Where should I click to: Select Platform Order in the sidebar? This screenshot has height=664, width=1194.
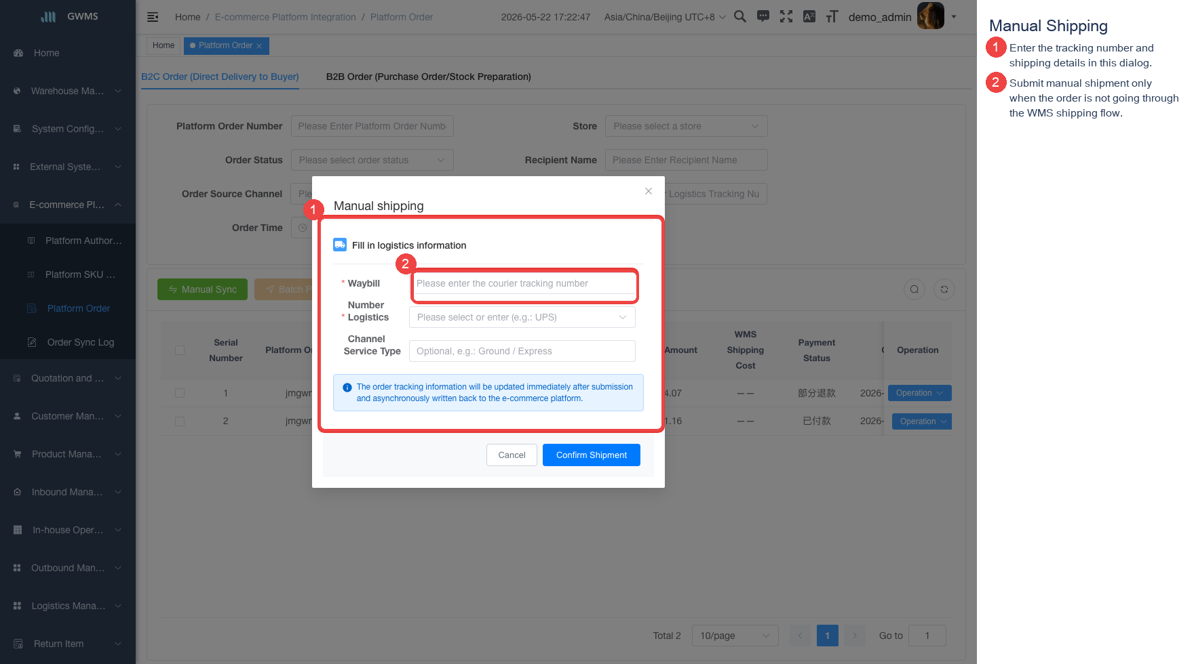[68, 308]
